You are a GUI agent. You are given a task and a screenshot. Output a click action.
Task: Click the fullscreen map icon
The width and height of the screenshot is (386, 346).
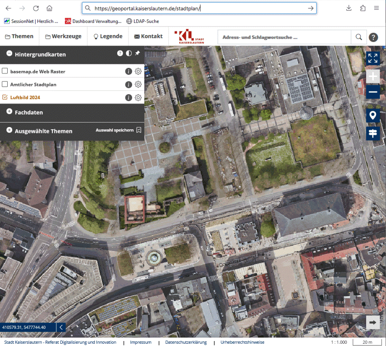point(372,58)
